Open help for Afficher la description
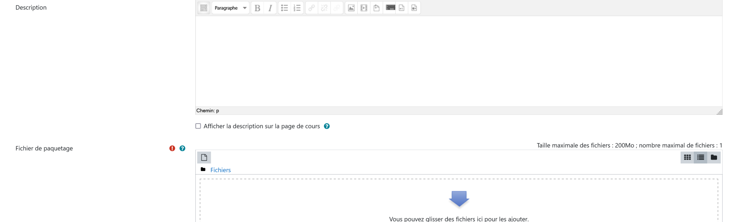The image size is (737, 222). point(327,126)
